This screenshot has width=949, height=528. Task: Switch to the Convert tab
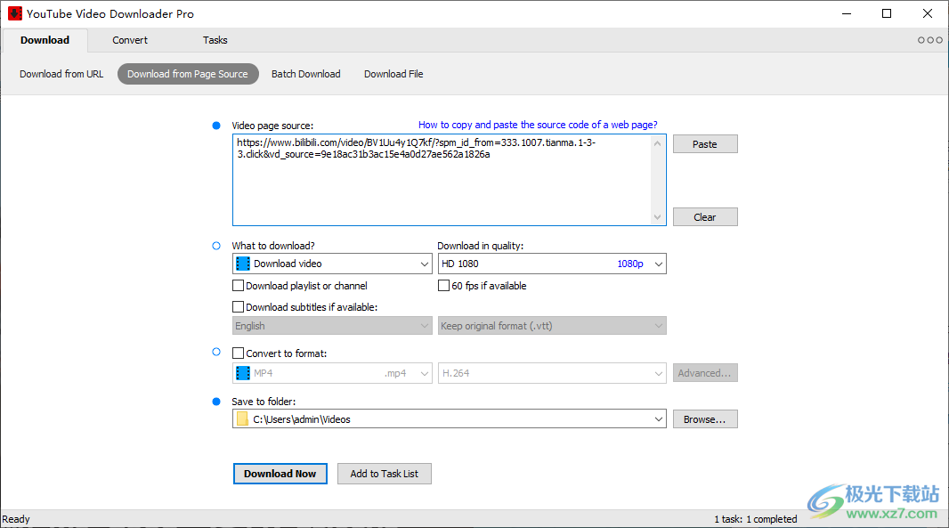(x=129, y=40)
